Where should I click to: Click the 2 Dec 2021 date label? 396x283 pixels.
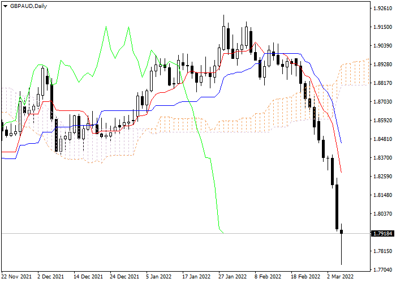tap(50, 276)
